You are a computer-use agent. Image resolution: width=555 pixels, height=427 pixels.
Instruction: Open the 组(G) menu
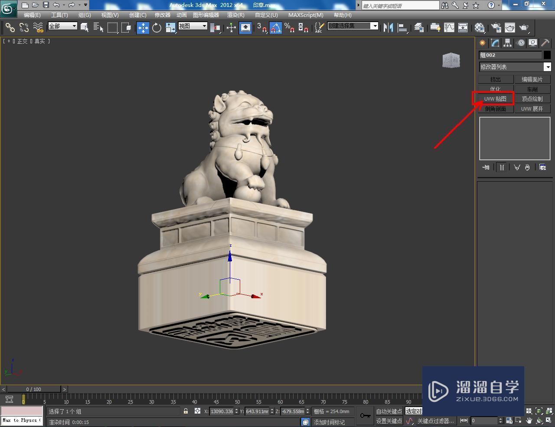(85, 15)
